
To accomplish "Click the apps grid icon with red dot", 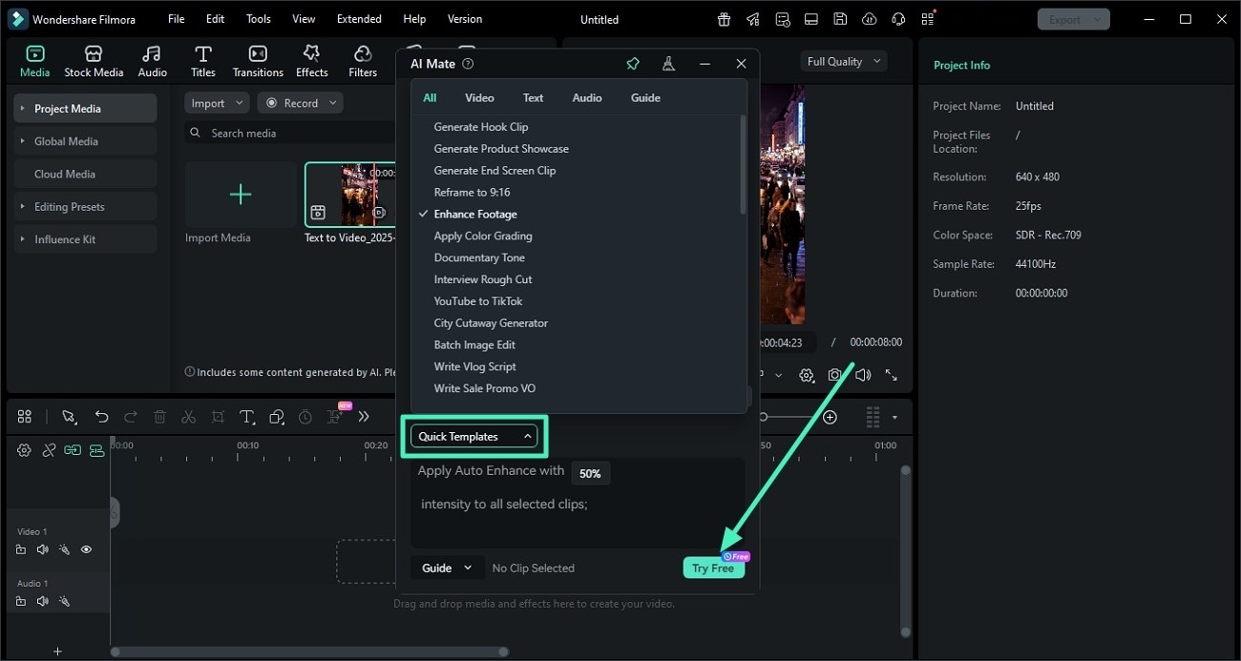I will 928,19.
